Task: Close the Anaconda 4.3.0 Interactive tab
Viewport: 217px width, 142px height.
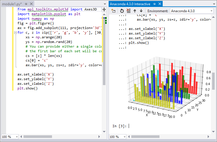Action: 159,4
